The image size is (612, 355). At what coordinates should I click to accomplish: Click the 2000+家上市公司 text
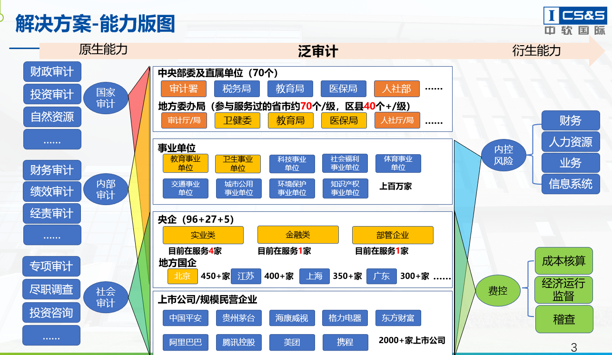[x=412, y=340]
